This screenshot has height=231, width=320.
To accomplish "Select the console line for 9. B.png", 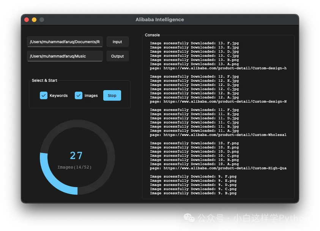I will pyautogui.click(x=193, y=193).
